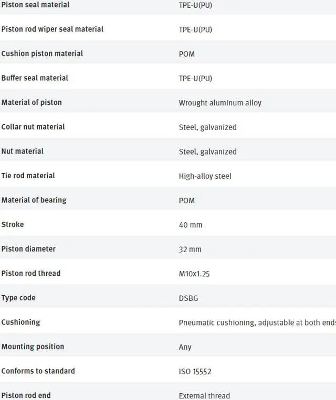The width and height of the screenshot is (336, 400).
Task: Click the "Buffer seal material" label
Action: pos(35,78)
